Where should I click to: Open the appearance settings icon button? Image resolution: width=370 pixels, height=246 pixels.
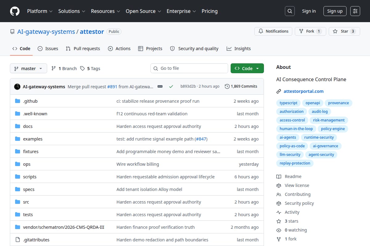click(x=355, y=11)
